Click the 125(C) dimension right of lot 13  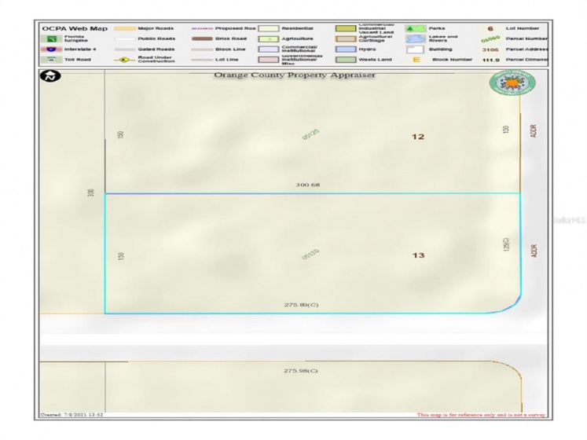[507, 244]
